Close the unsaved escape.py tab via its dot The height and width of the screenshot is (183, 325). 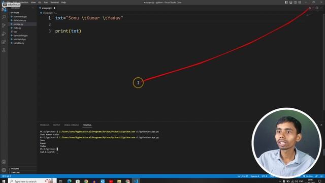(x=54, y=8)
